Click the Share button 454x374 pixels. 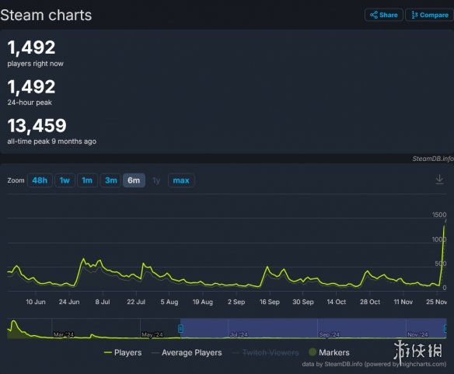click(383, 15)
